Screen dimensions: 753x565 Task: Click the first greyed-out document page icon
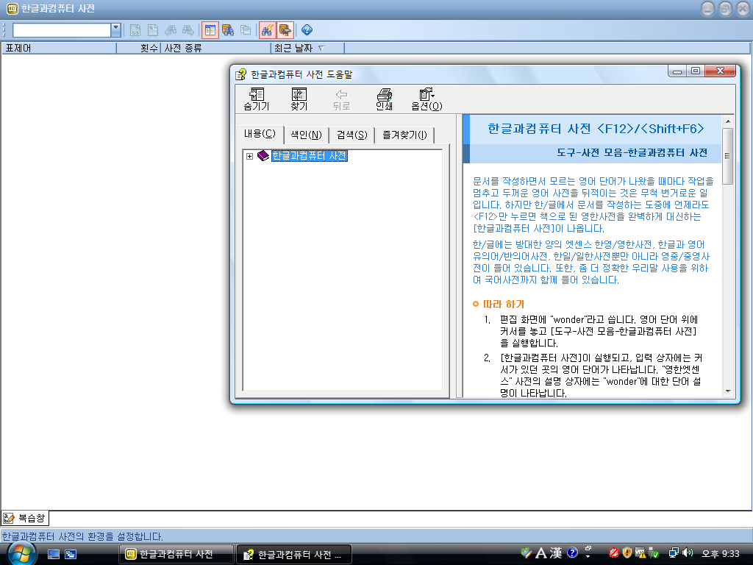point(135,30)
